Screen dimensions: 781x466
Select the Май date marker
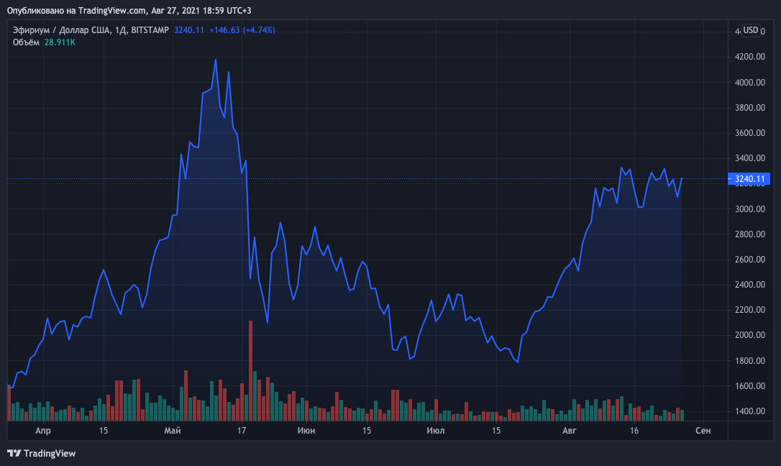click(173, 431)
